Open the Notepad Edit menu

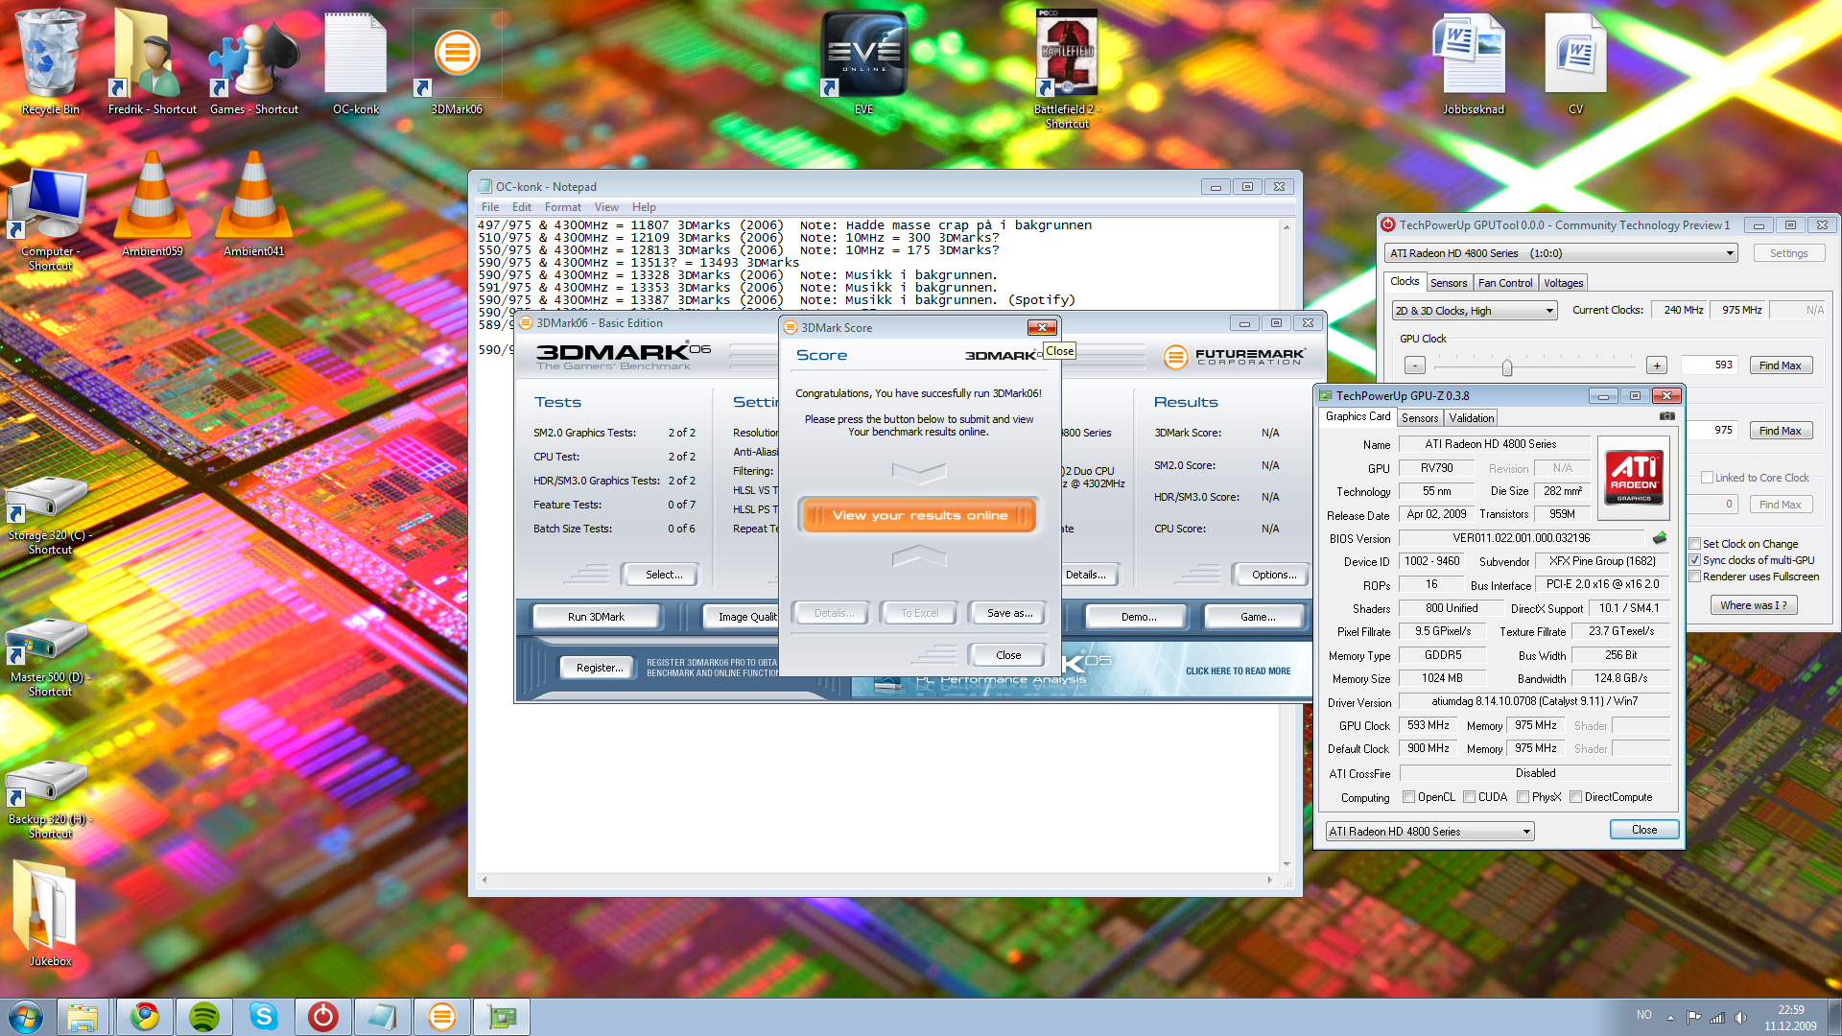pos(522,207)
